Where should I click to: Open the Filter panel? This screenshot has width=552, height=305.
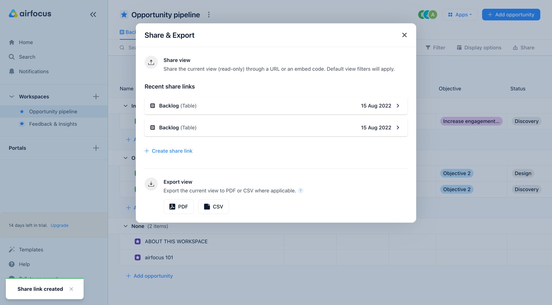tap(436, 47)
